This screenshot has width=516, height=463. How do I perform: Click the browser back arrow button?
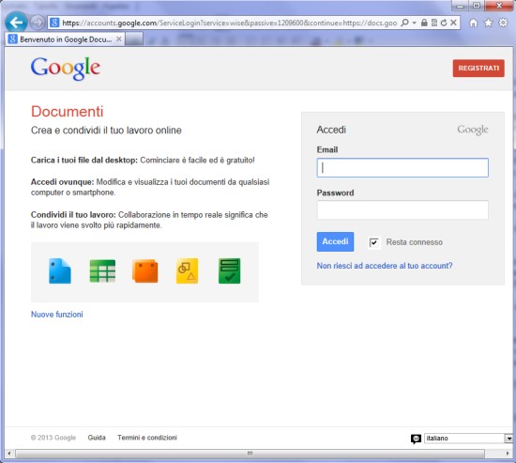[16, 23]
